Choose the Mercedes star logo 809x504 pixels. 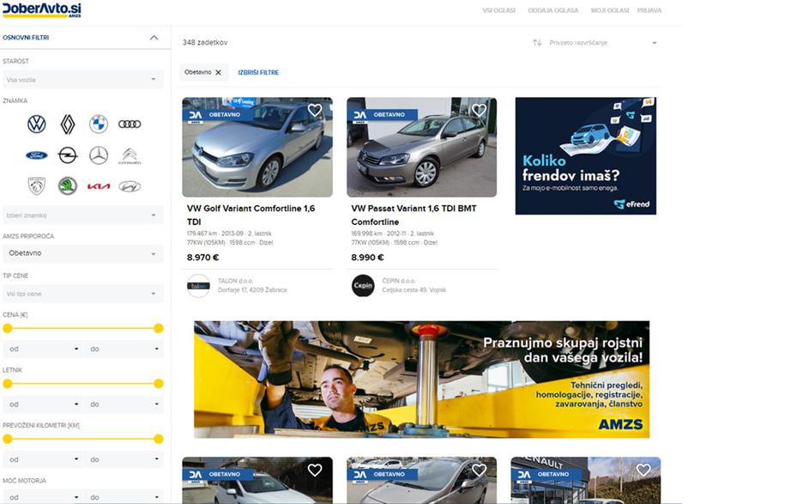pos(99,155)
